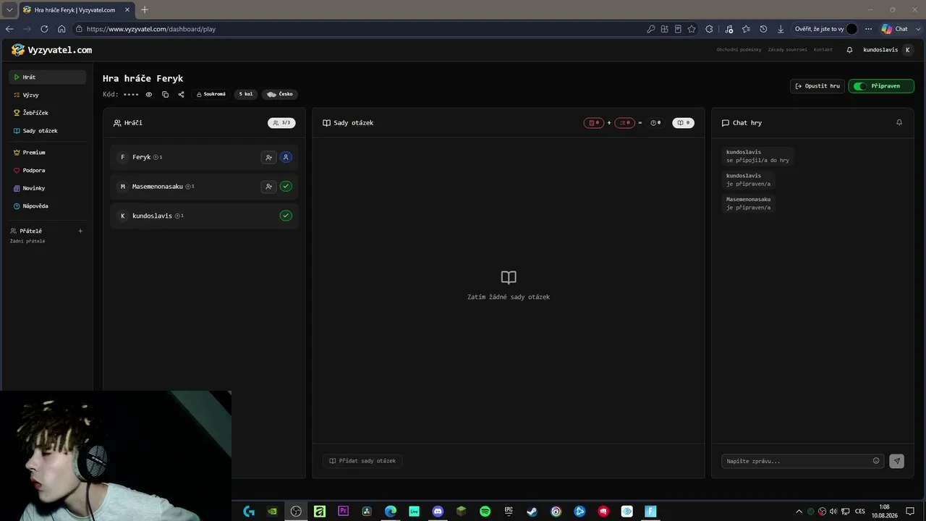Add page to favorites with star icon

(692, 29)
